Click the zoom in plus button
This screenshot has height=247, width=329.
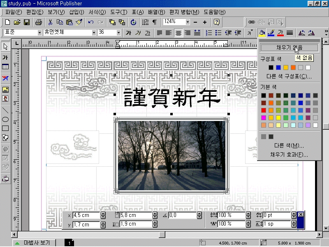pos(205,22)
